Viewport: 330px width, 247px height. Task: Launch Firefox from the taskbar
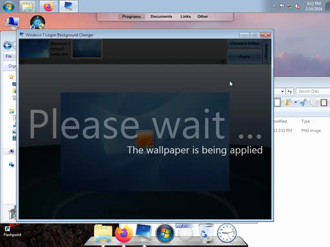click(49, 6)
